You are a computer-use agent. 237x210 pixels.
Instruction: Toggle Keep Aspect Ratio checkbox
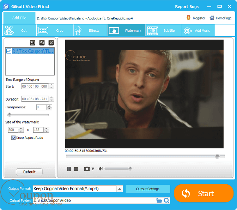point(13,138)
